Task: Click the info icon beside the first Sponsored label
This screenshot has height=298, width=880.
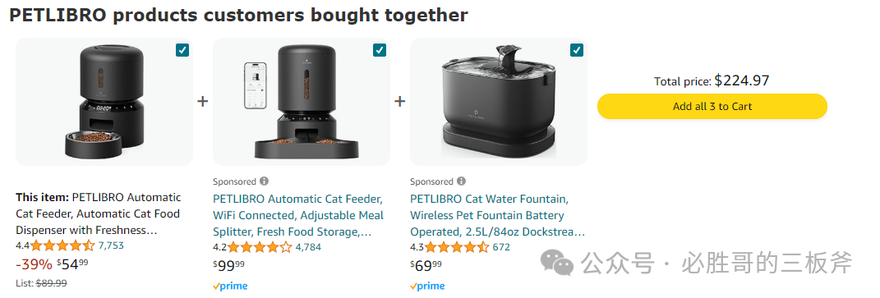Action: click(265, 181)
